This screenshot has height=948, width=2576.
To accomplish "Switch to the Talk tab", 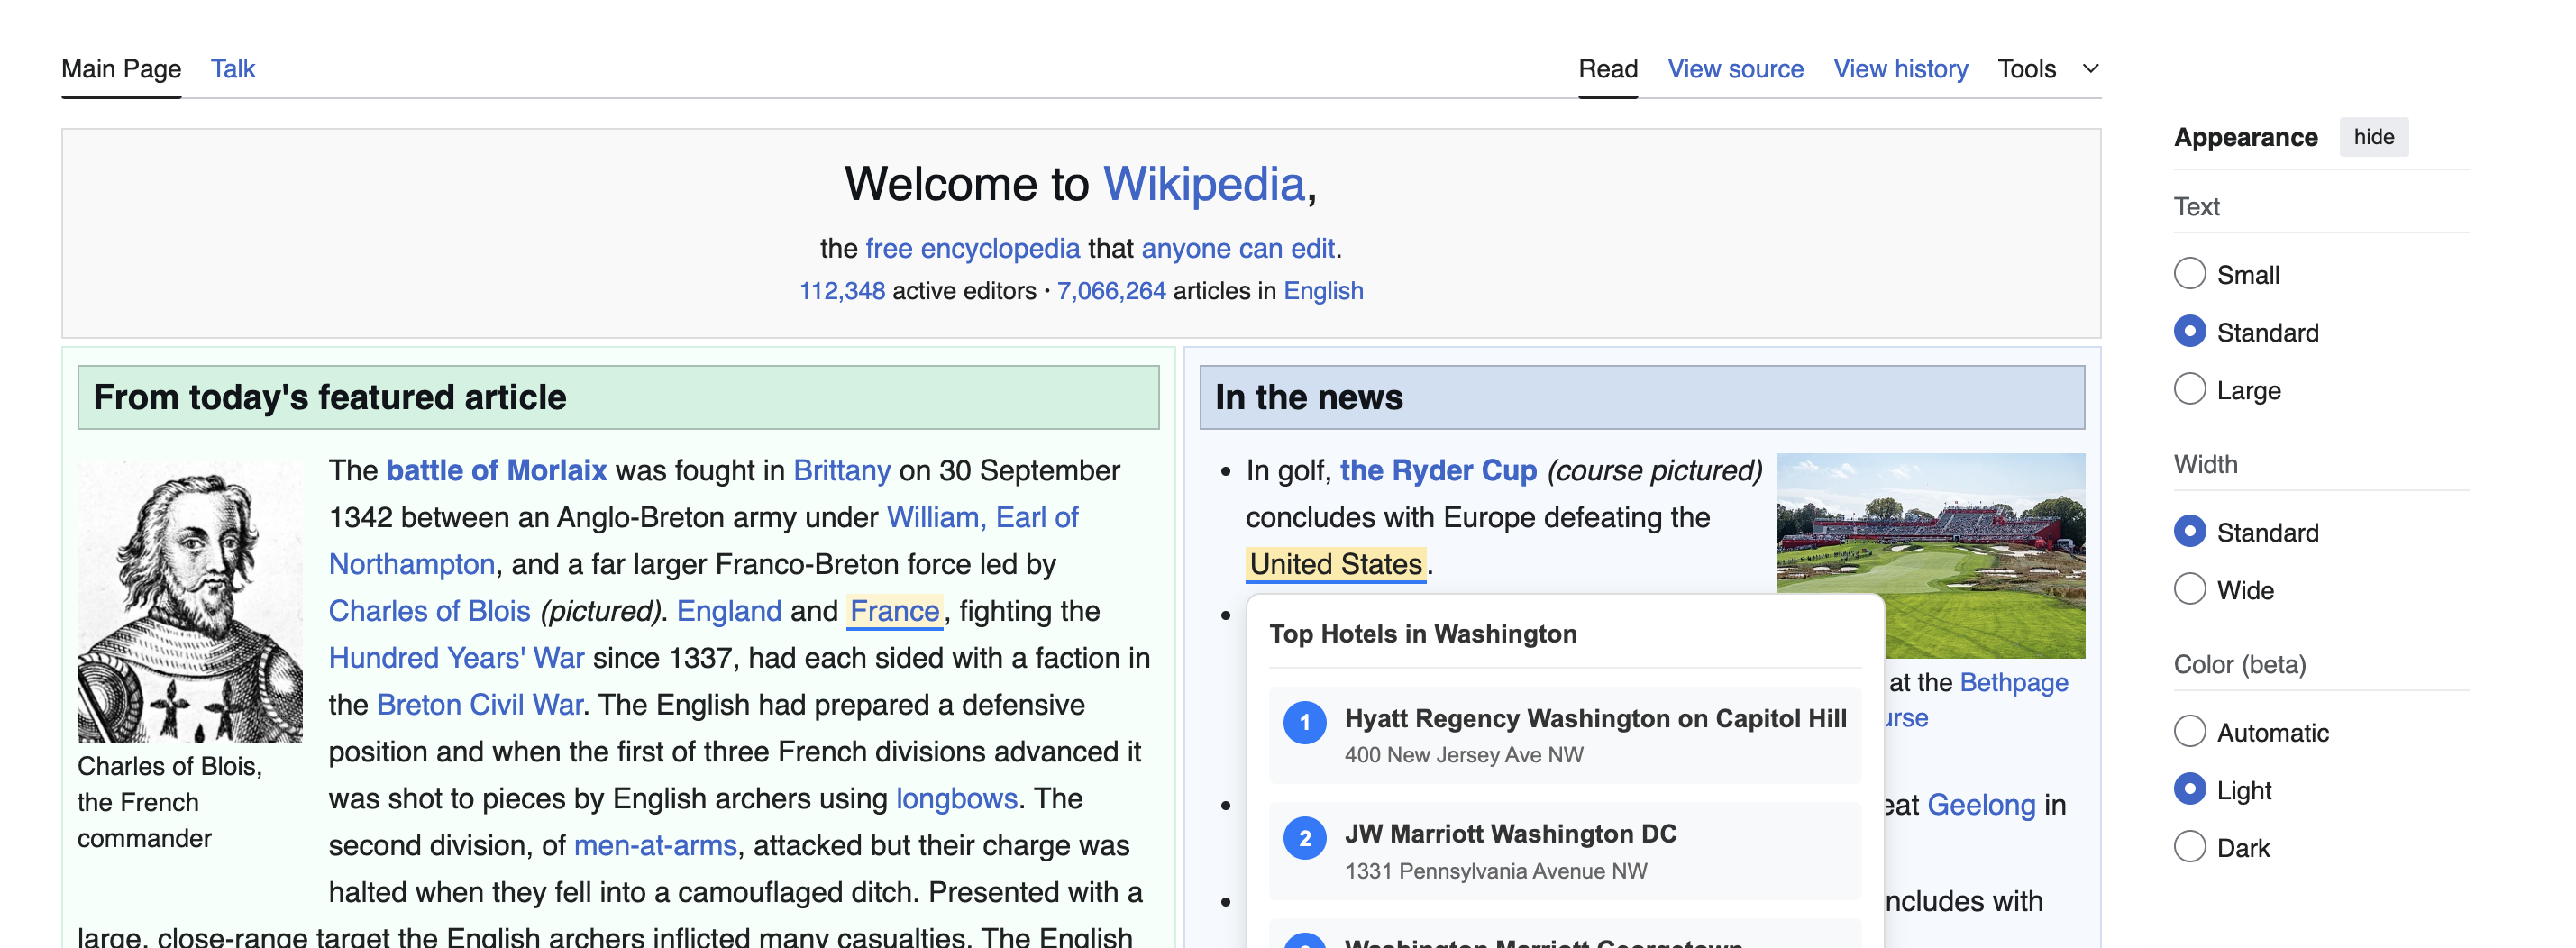I will click(233, 69).
